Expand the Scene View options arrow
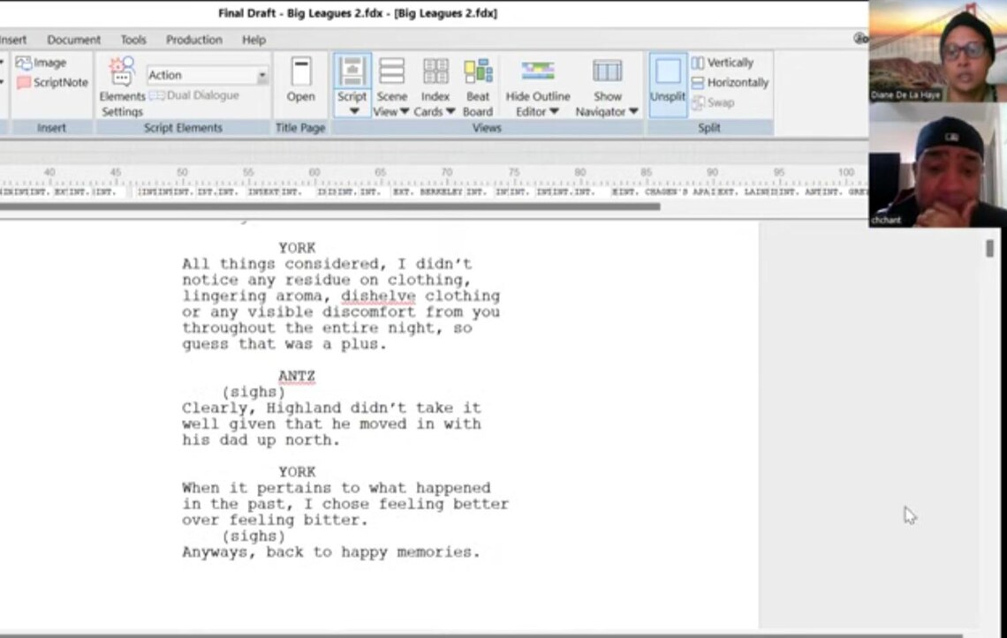 (x=406, y=112)
